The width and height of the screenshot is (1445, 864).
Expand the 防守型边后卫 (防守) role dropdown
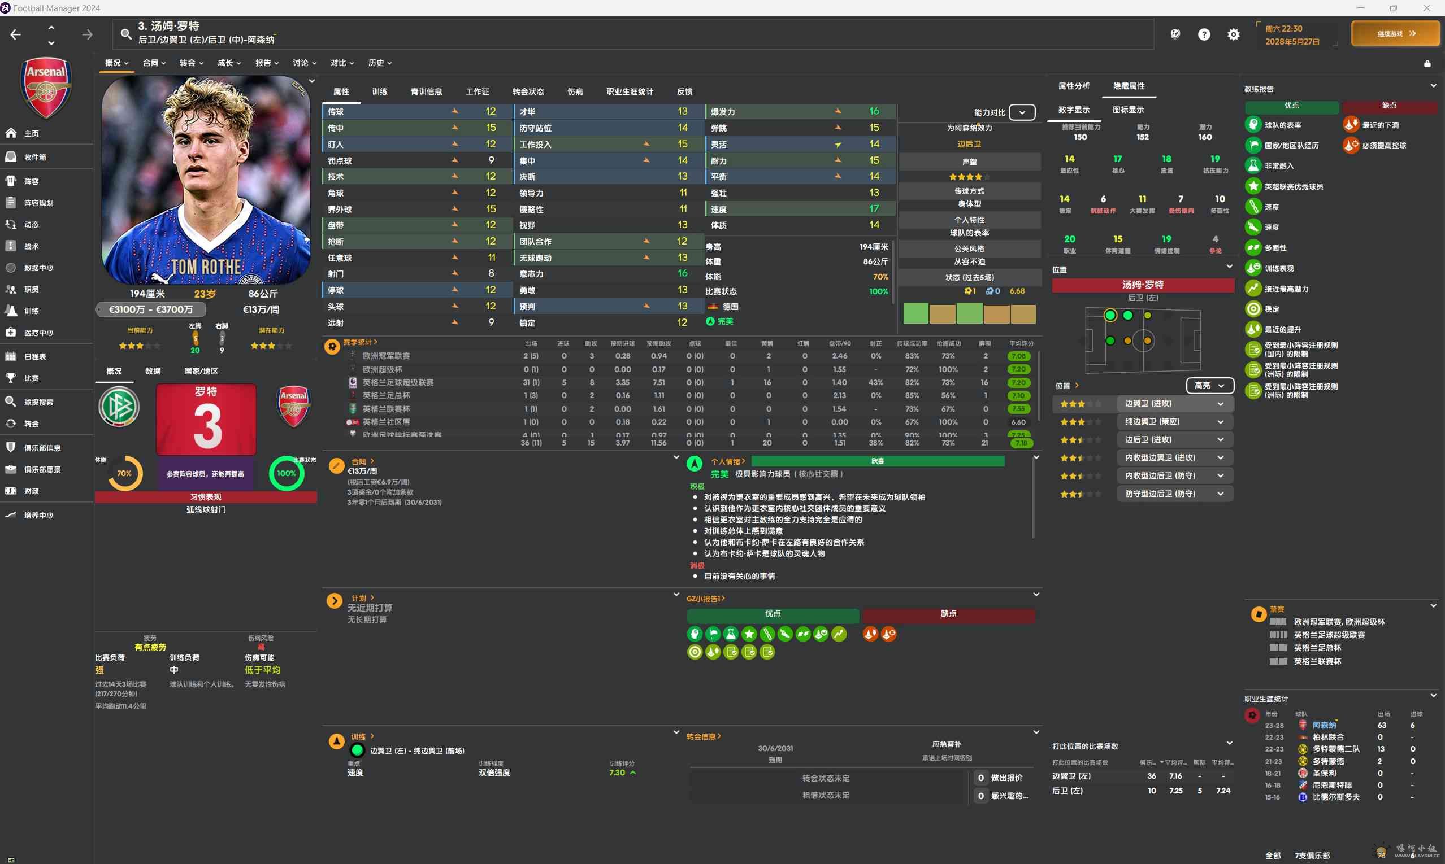point(1175,494)
